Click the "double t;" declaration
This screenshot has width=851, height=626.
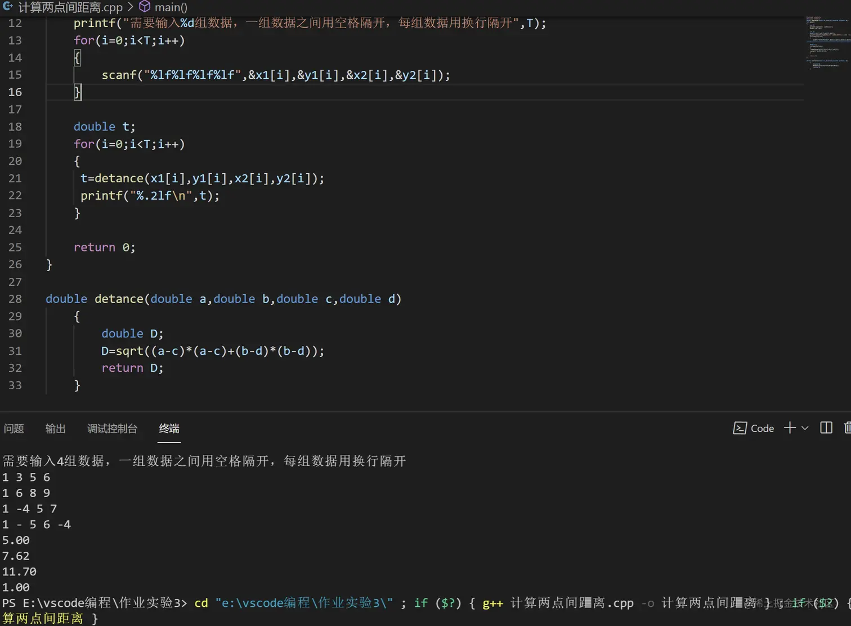tap(104, 127)
